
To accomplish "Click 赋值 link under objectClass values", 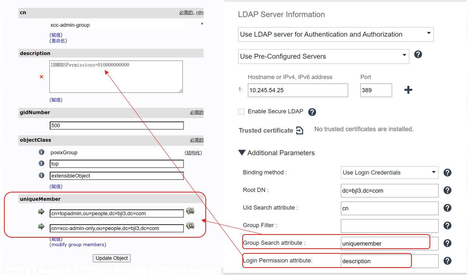I will tap(56, 186).
